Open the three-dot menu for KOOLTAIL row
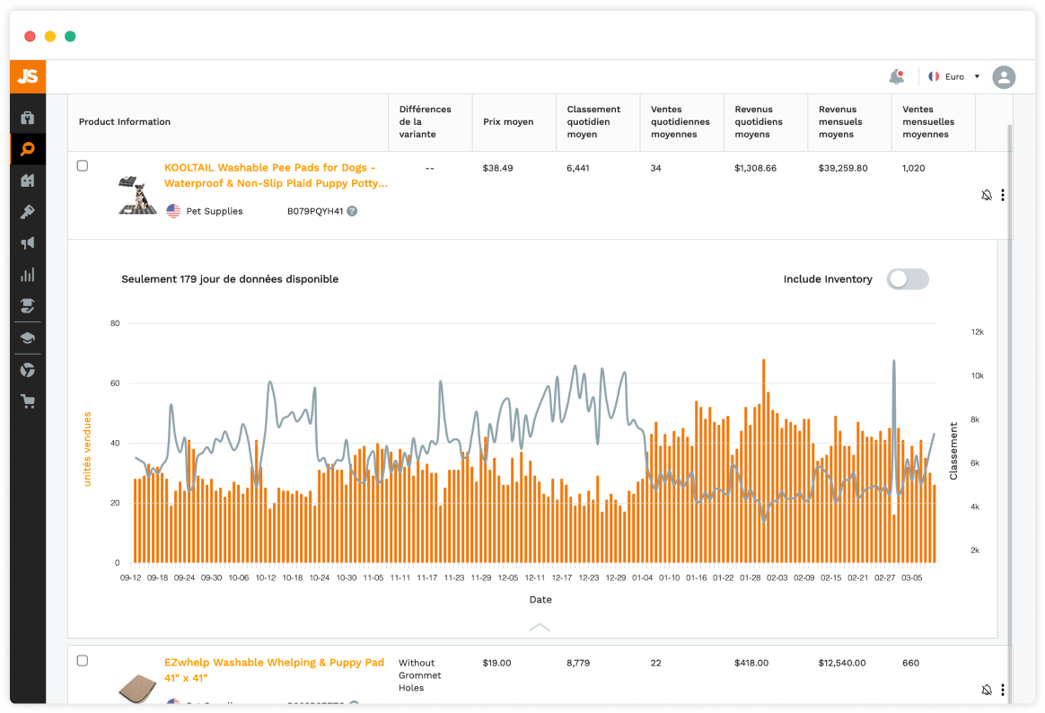This screenshot has width=1045, height=713. pyautogui.click(x=1002, y=195)
